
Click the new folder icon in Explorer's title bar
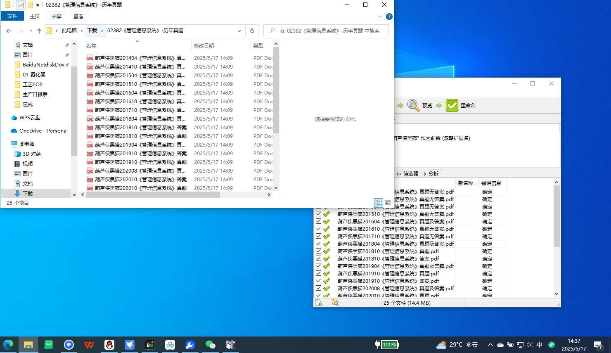(30, 5)
